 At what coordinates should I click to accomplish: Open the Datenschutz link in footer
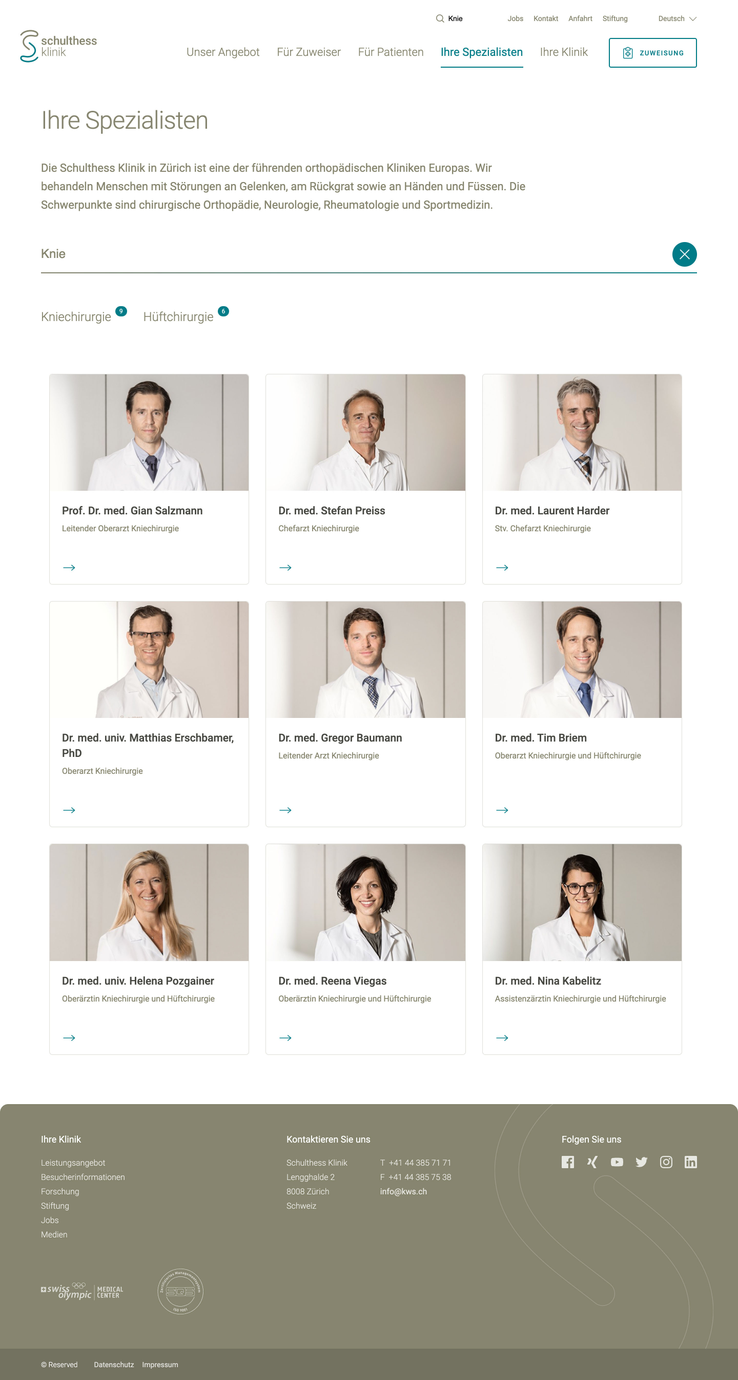pos(114,1365)
